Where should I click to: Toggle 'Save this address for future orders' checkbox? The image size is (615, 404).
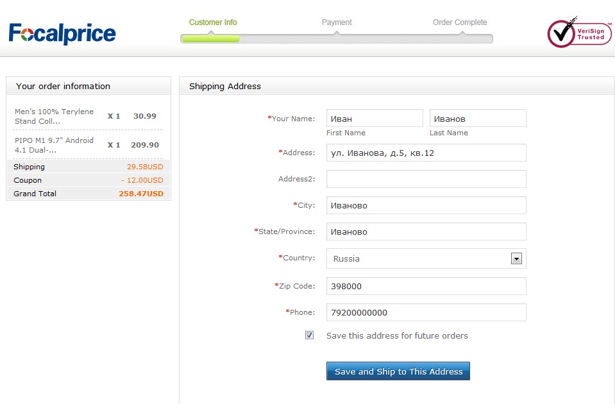[x=310, y=335]
